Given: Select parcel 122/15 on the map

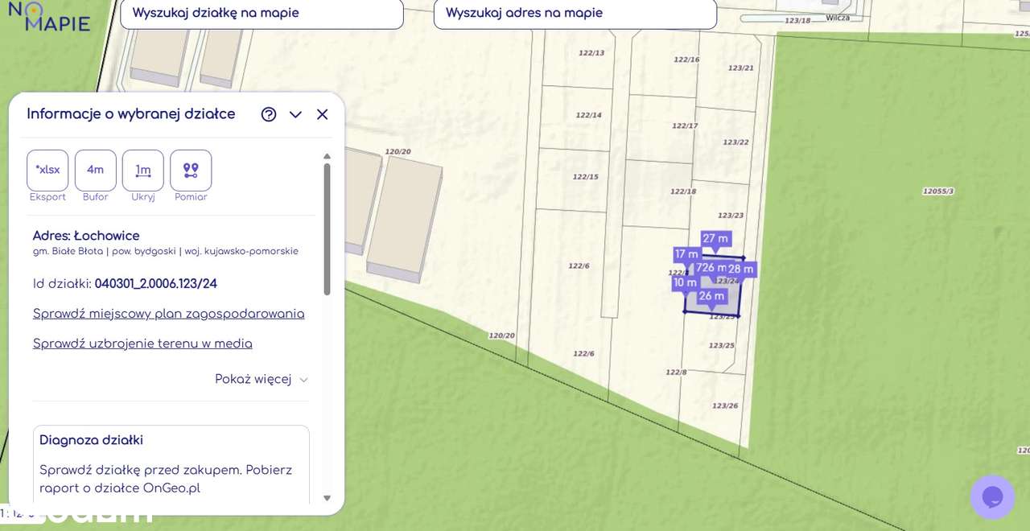Looking at the screenshot, I should click(x=586, y=177).
